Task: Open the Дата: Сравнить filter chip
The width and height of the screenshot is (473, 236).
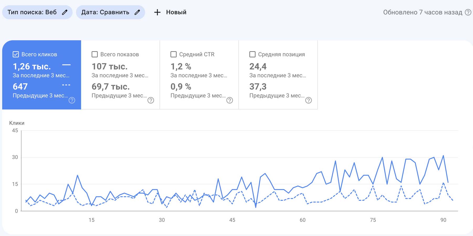Action: [x=111, y=12]
